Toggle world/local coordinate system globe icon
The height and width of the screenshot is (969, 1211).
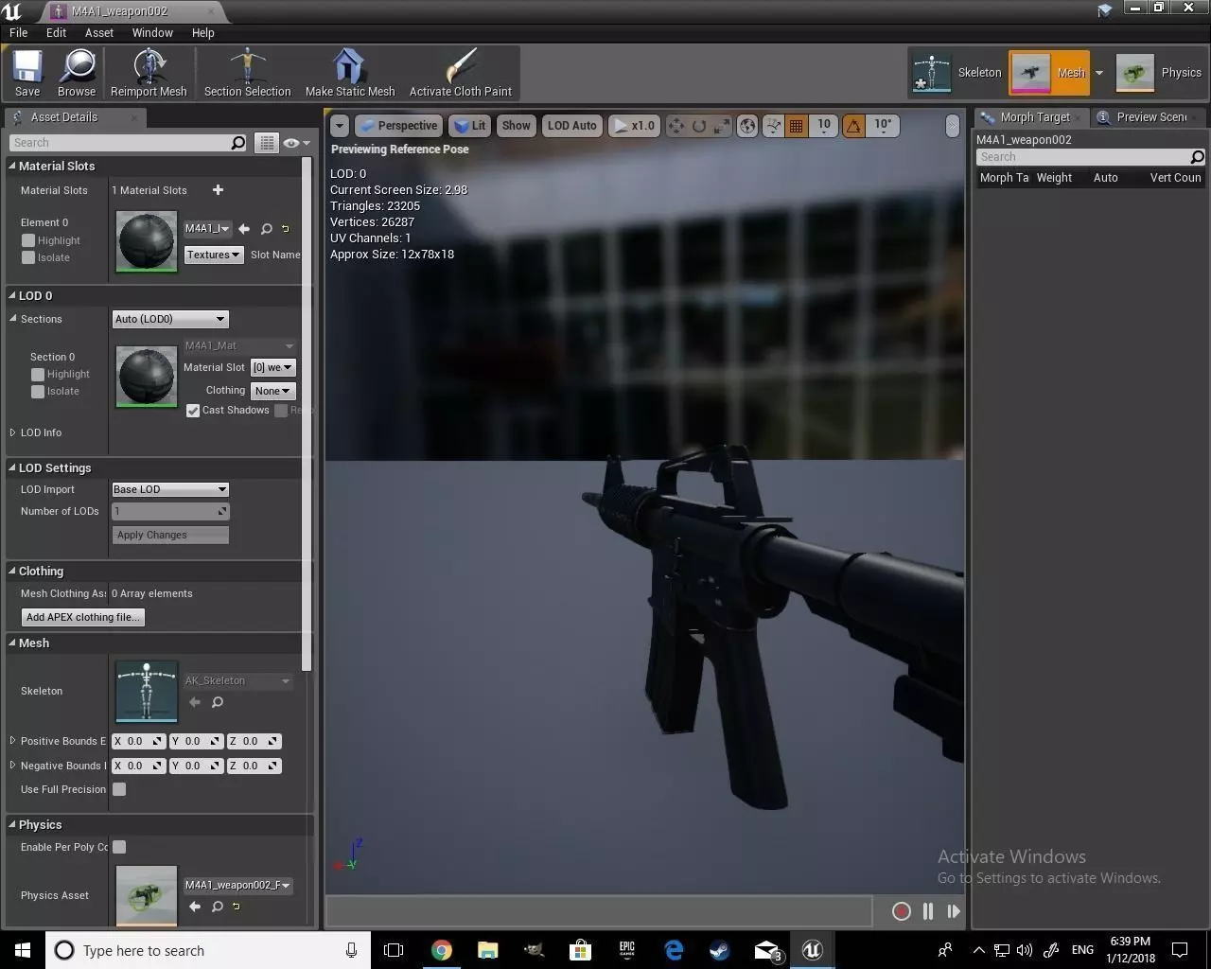click(747, 125)
